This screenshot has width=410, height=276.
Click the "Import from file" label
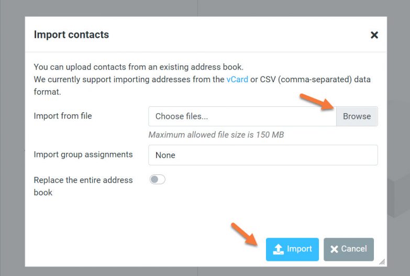(63, 116)
